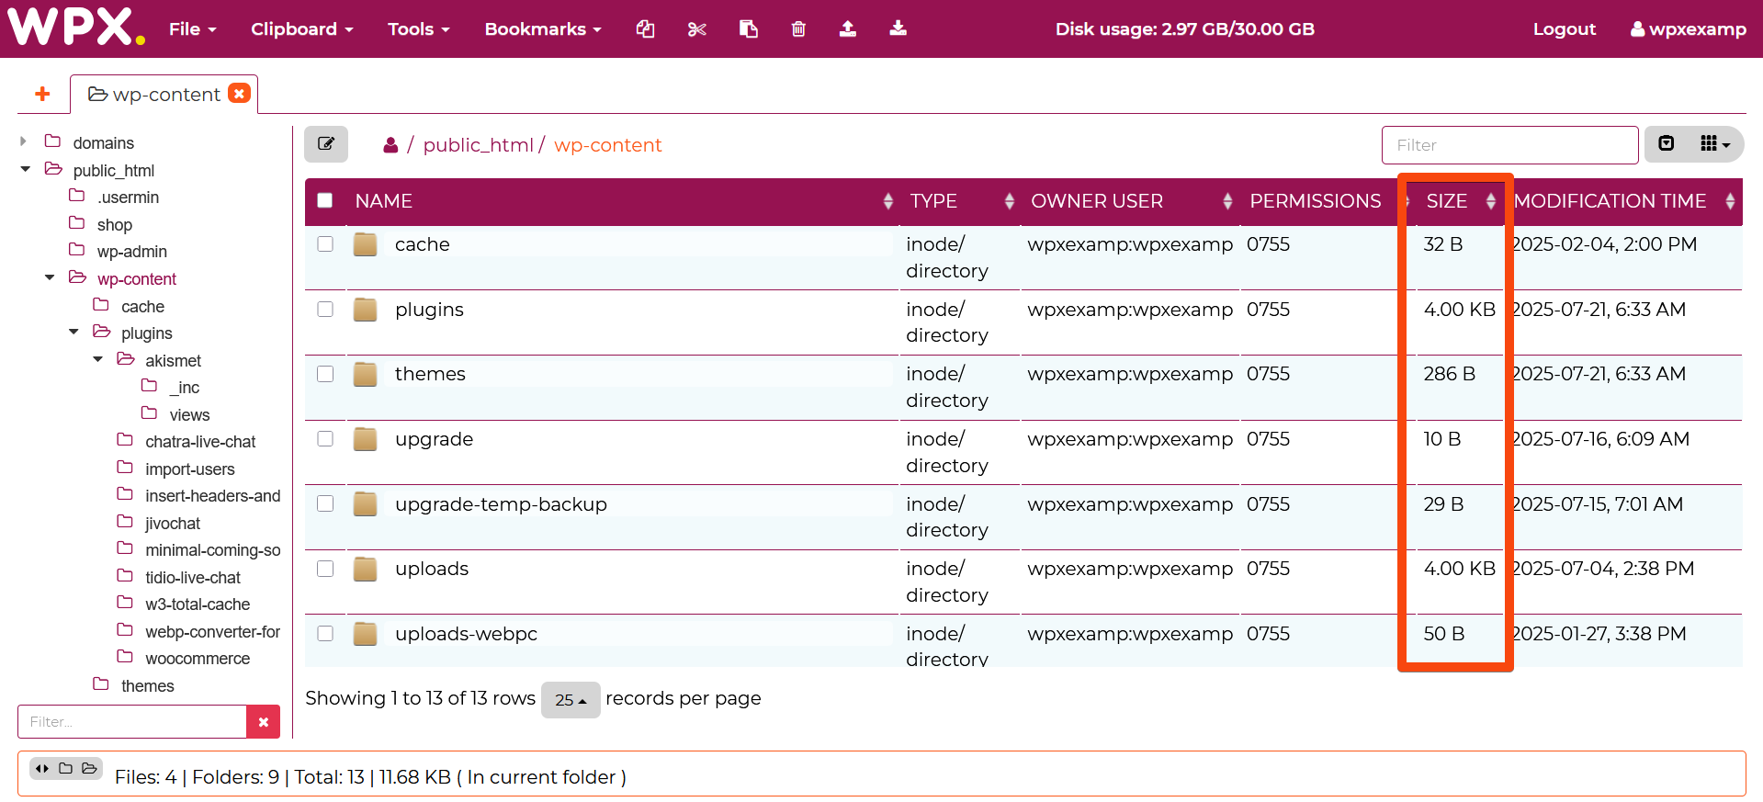
Task: Click the upgrade folder icon in file list
Action: [366, 439]
